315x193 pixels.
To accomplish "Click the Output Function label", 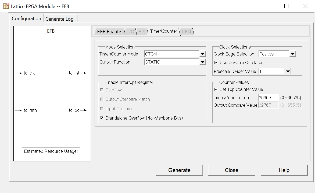I will 115,62.
